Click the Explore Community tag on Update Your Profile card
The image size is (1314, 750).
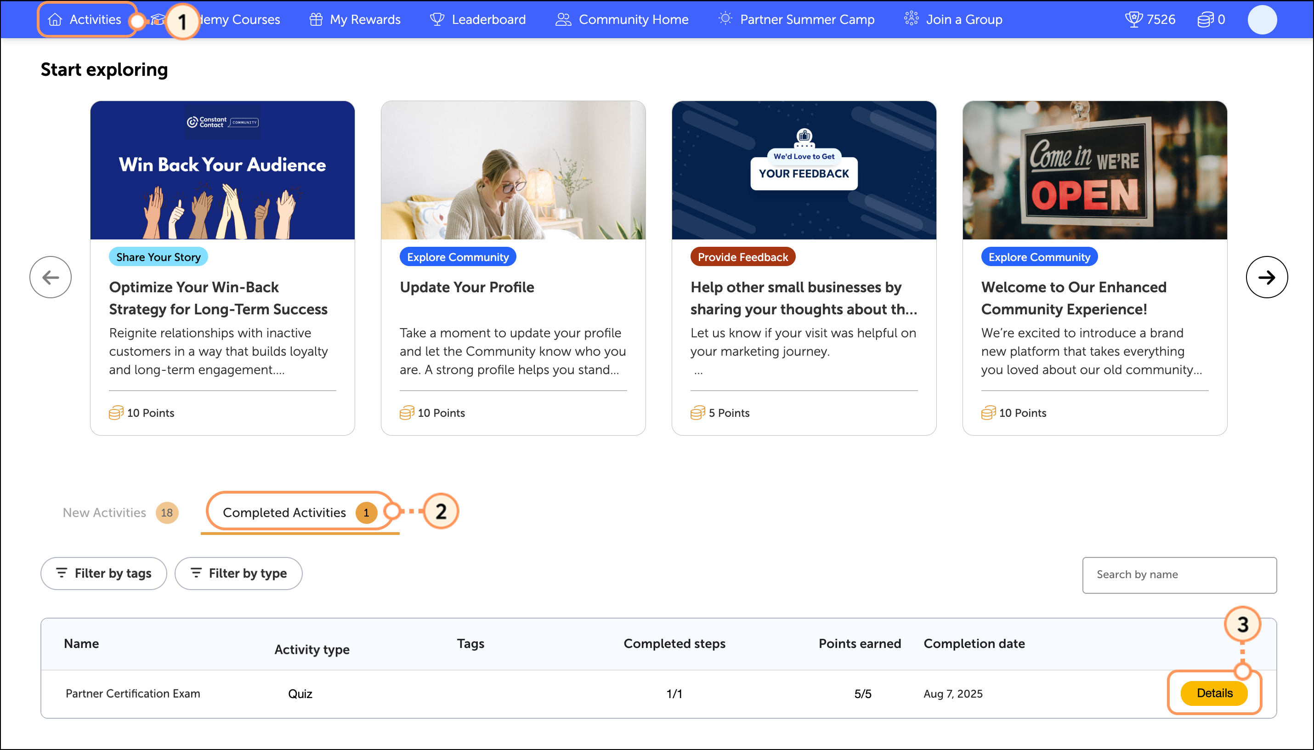458,257
